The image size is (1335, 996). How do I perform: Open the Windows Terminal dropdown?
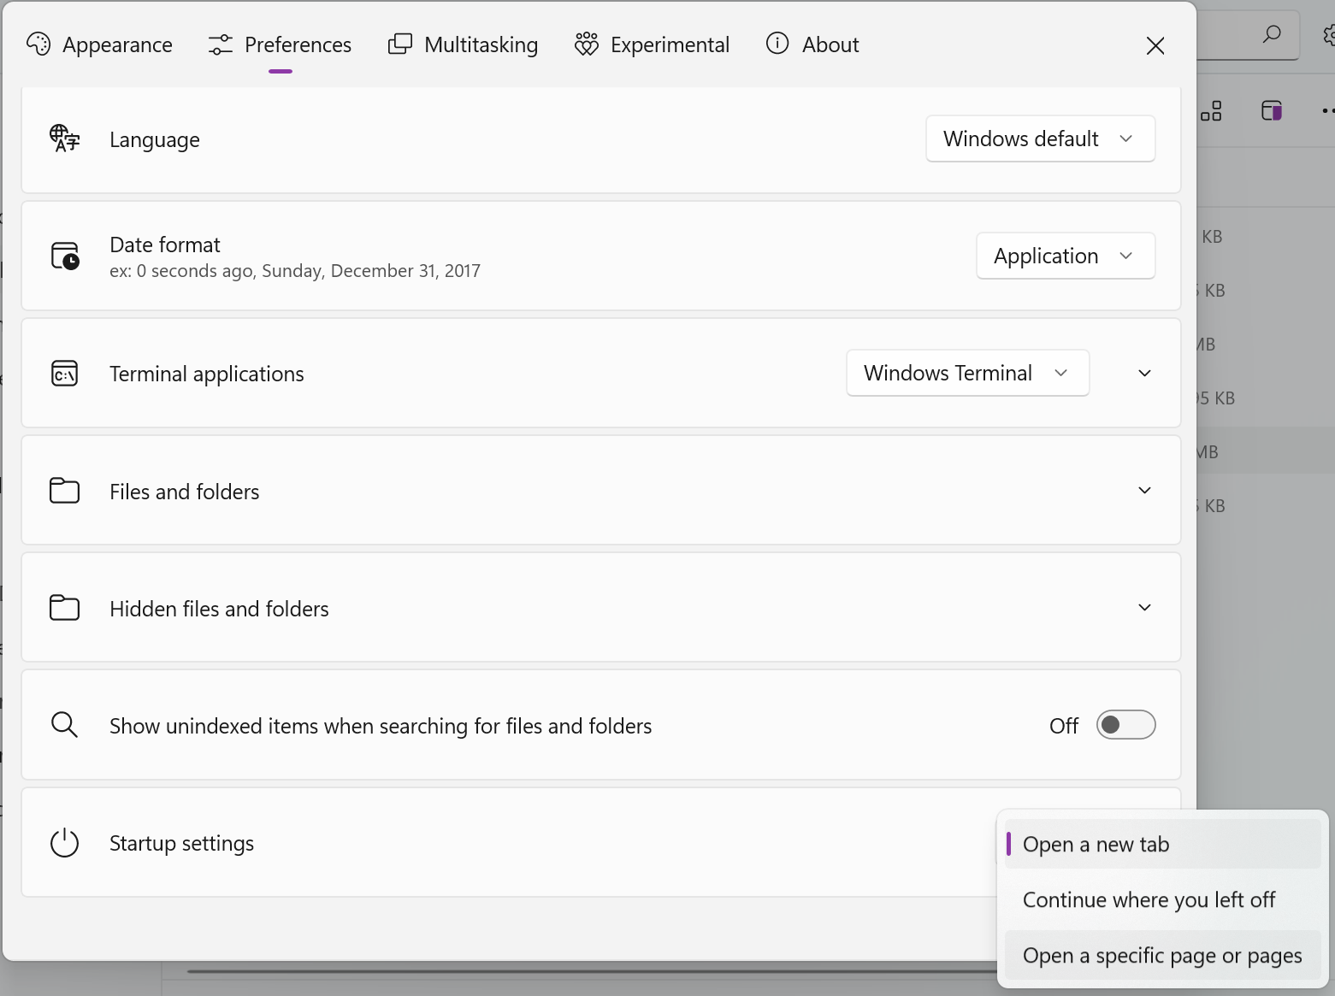[967, 373]
